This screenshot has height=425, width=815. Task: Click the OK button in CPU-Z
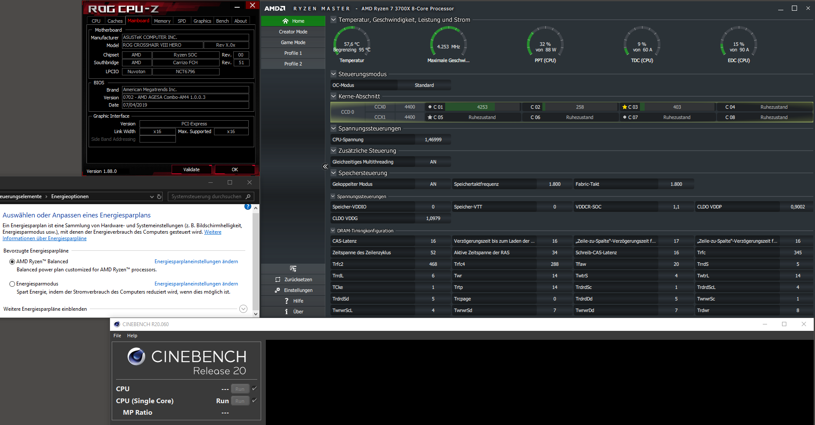235,169
